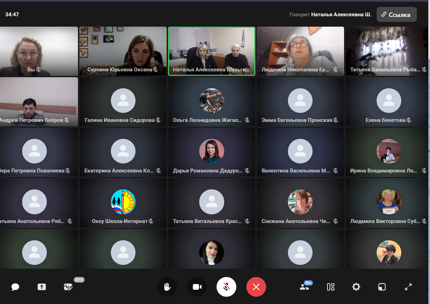430x304 pixels.
Task: Click muted mic icon beside Галина Ивановна Сидорова
Action: tap(158, 120)
